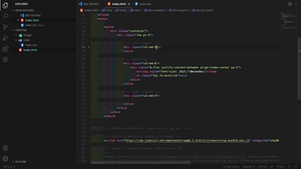
Task: Close index.html in Open Editors list
Action: click(18, 20)
